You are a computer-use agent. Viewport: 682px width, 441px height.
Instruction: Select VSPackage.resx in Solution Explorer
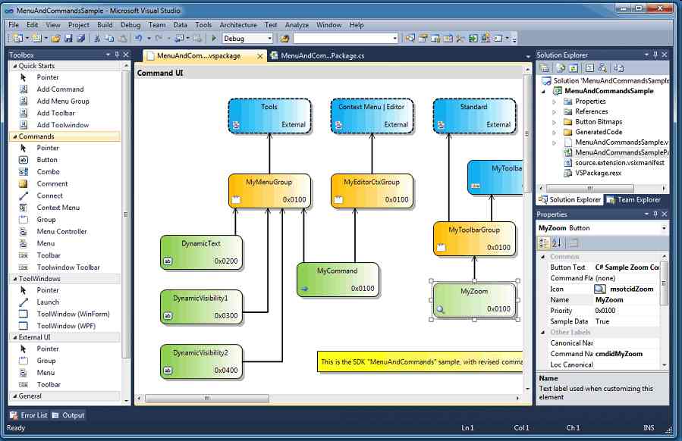(598, 173)
